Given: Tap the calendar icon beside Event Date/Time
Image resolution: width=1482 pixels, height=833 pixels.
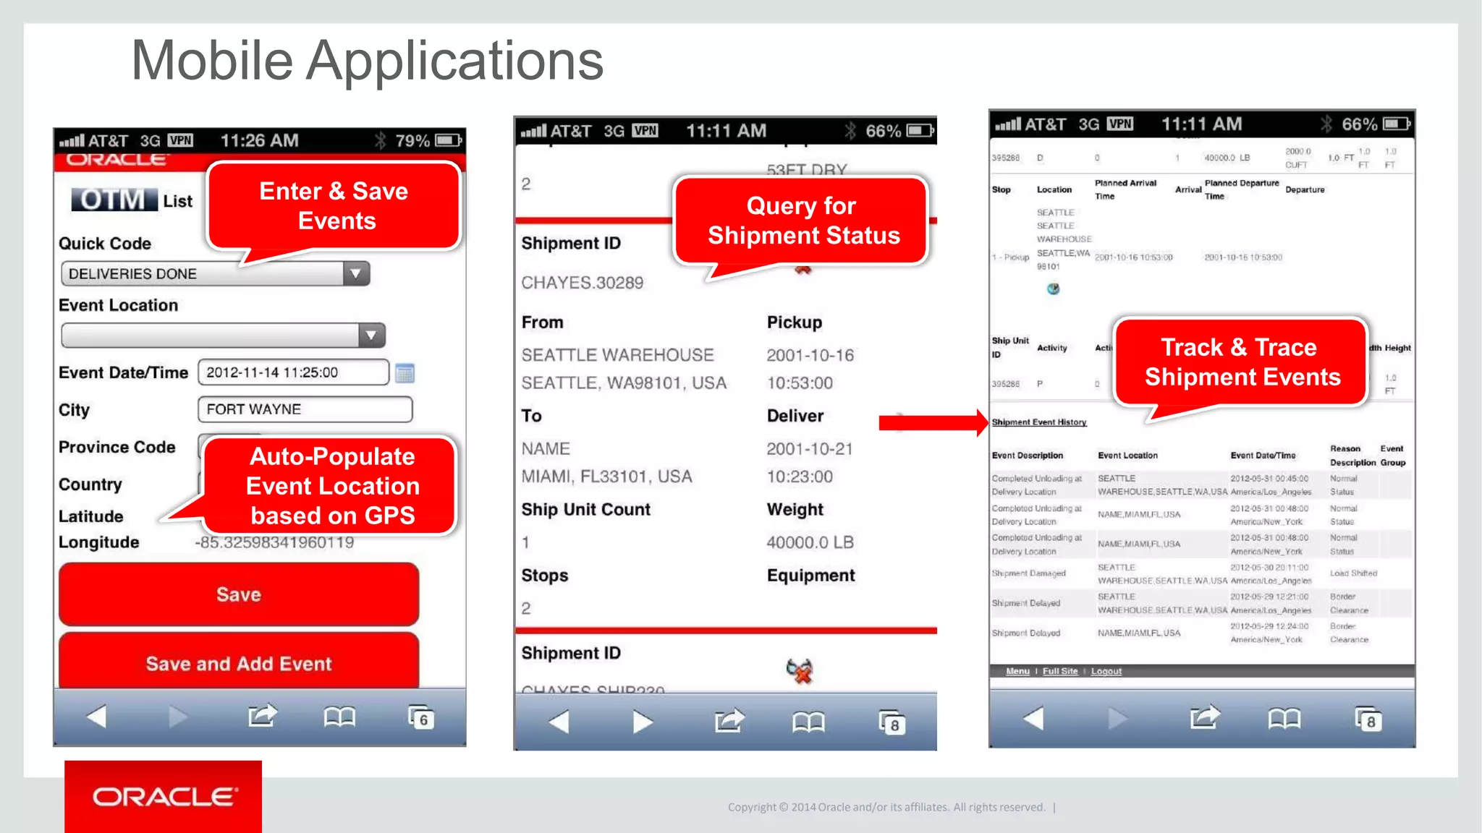Looking at the screenshot, I should (405, 373).
